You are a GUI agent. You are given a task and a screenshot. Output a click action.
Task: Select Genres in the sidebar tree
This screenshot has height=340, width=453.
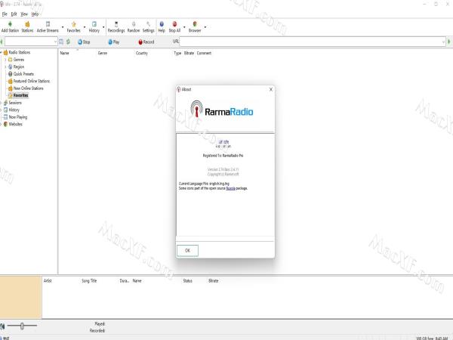[x=19, y=60]
